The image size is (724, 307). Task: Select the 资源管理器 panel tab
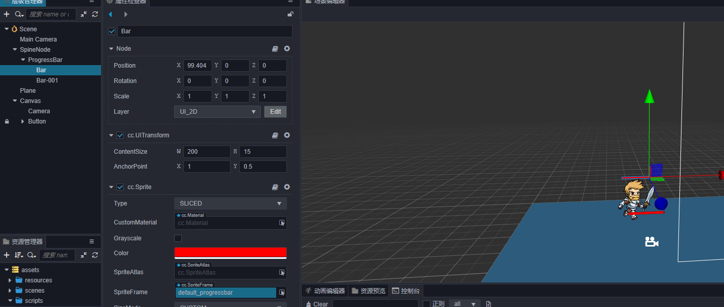[x=23, y=241]
